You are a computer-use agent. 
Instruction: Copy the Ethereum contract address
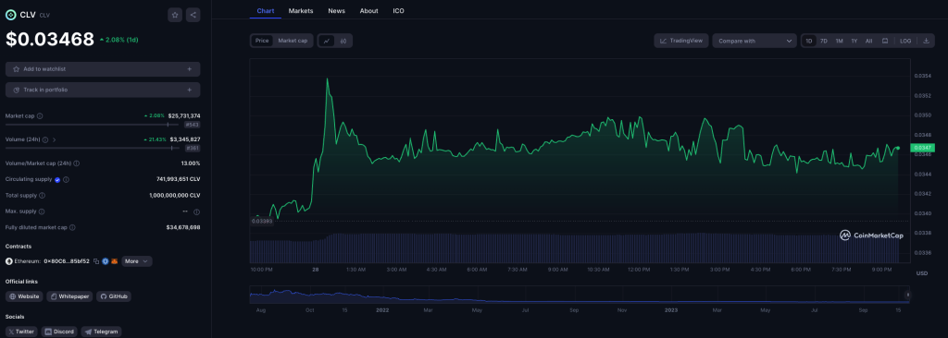coord(96,261)
